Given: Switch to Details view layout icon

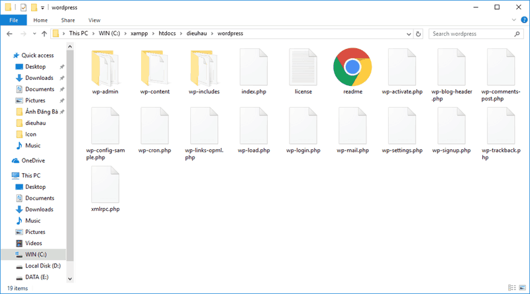Looking at the screenshot, I should [x=511, y=287].
